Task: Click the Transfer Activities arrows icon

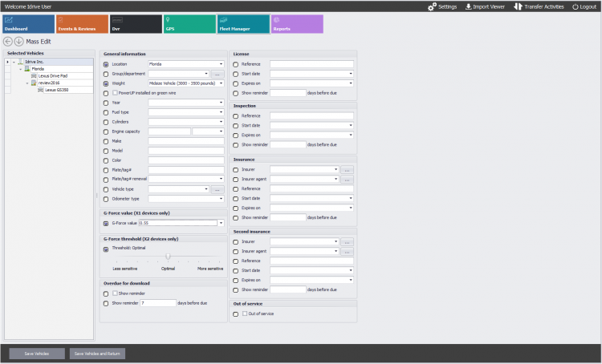Action: (x=518, y=6)
